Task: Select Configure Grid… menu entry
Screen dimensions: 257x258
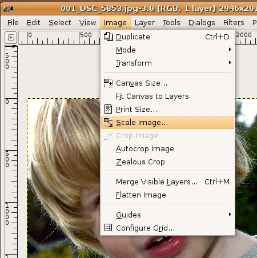Action: click(x=168, y=228)
